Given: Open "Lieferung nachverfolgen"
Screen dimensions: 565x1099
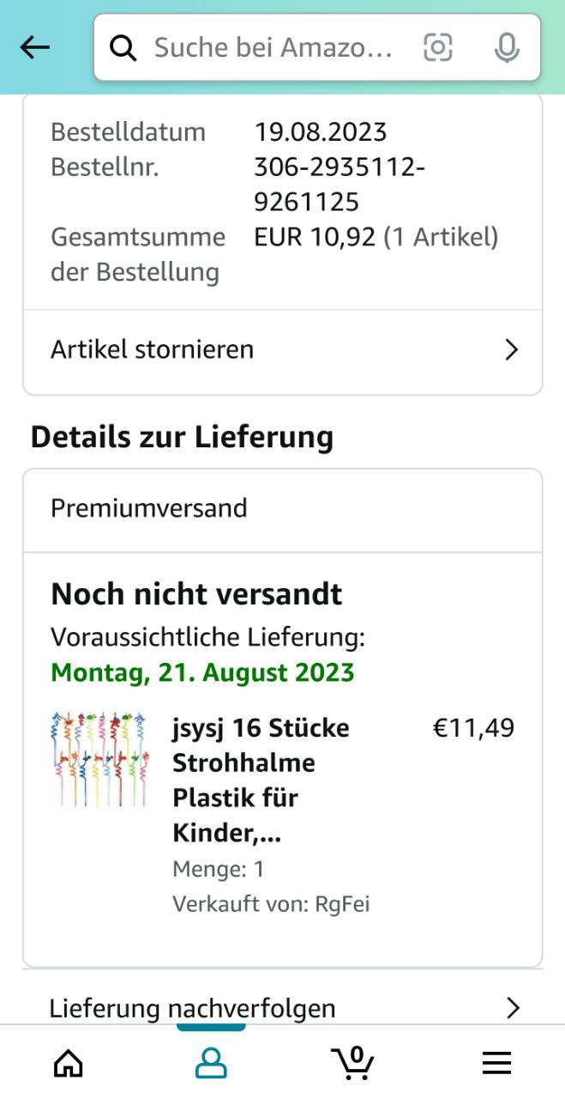Looking at the screenshot, I should [193, 1007].
